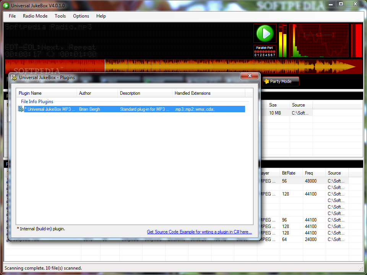The image size is (367, 275).
Task: Click the Plugins dialog title bar icon
Action: 14,78
